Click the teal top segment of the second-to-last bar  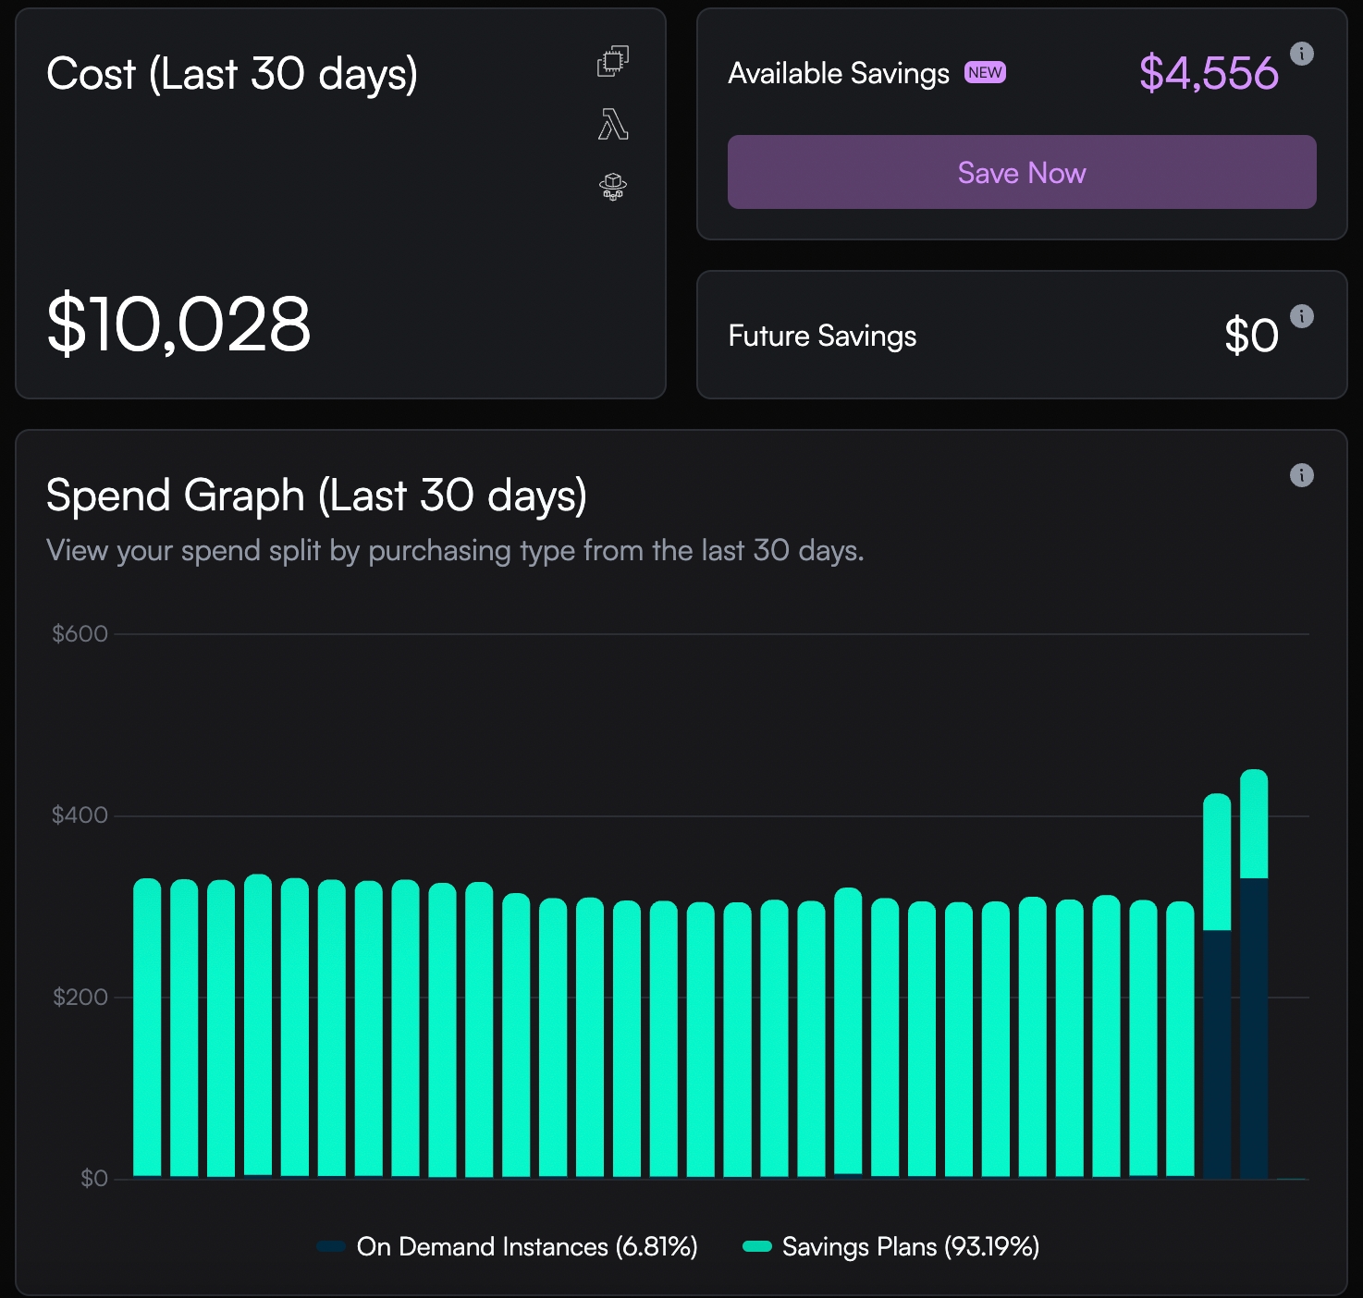tap(1216, 862)
